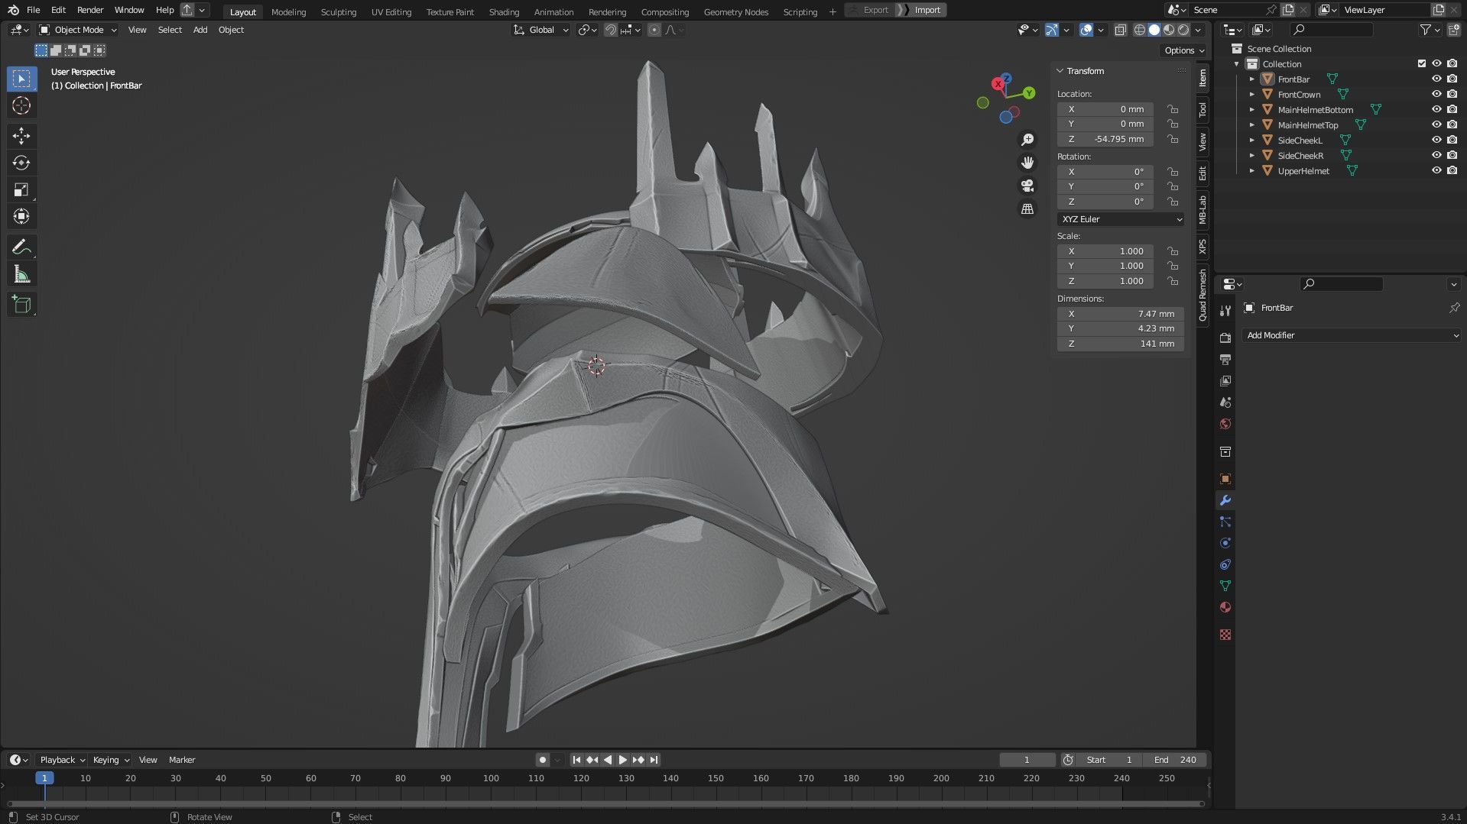Activate the Scale tool

point(21,190)
